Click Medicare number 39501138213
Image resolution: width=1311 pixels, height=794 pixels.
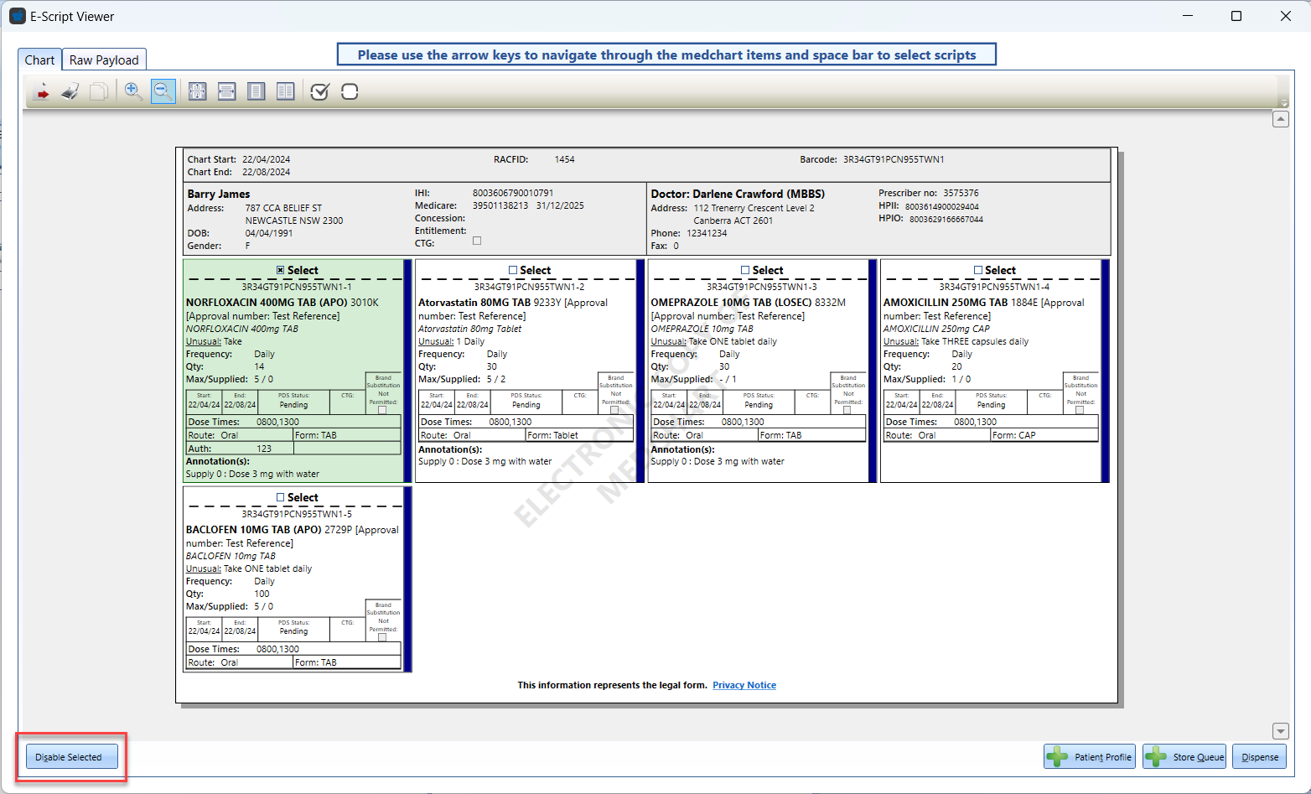[500, 205]
